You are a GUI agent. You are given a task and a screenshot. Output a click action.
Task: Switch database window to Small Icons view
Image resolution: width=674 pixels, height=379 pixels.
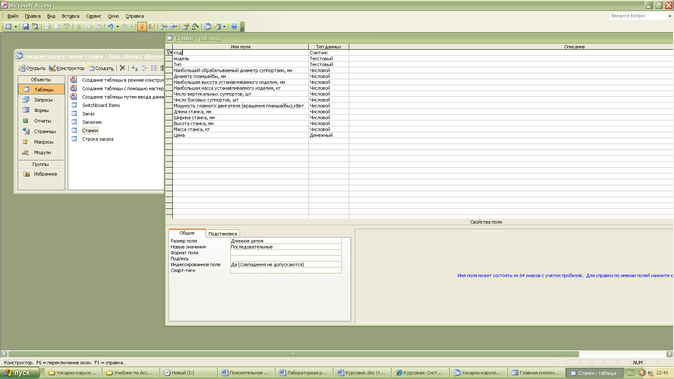tap(144, 68)
